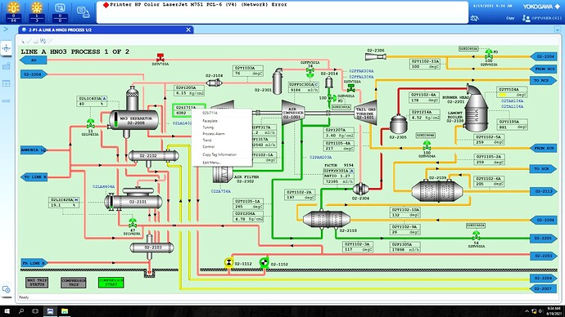Viewport: 565px width, 317px height.
Task: Click the TAIL GAS TURBINE symbol
Action: [365, 113]
